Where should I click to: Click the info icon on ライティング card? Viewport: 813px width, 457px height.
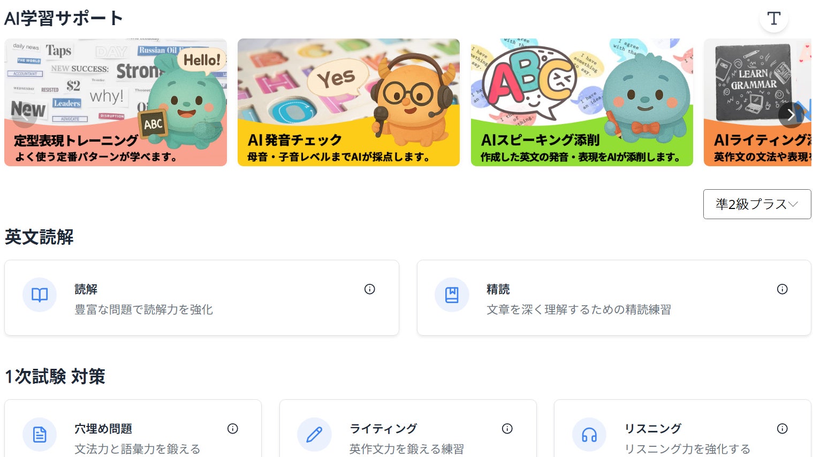pos(507,429)
